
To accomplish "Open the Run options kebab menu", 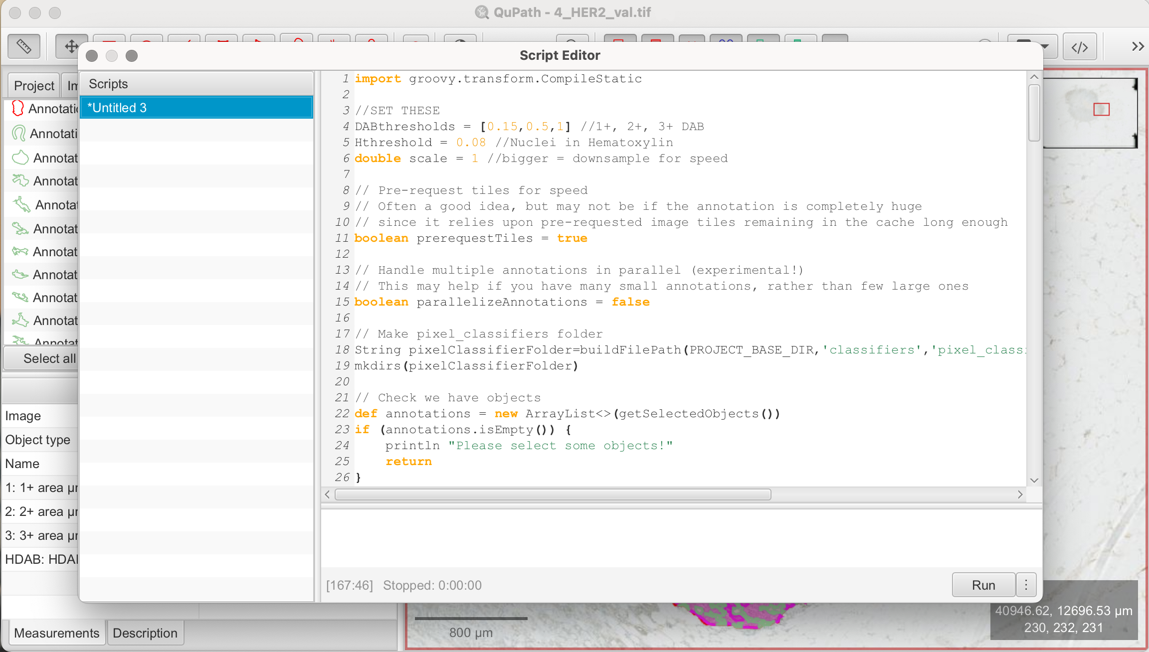I will [1026, 585].
